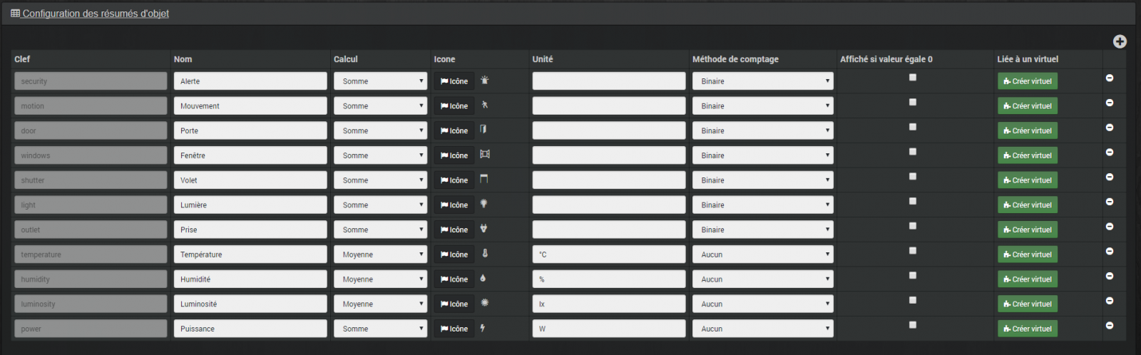Open Méthode de comptage dropdown for Mouvement

[762, 106]
